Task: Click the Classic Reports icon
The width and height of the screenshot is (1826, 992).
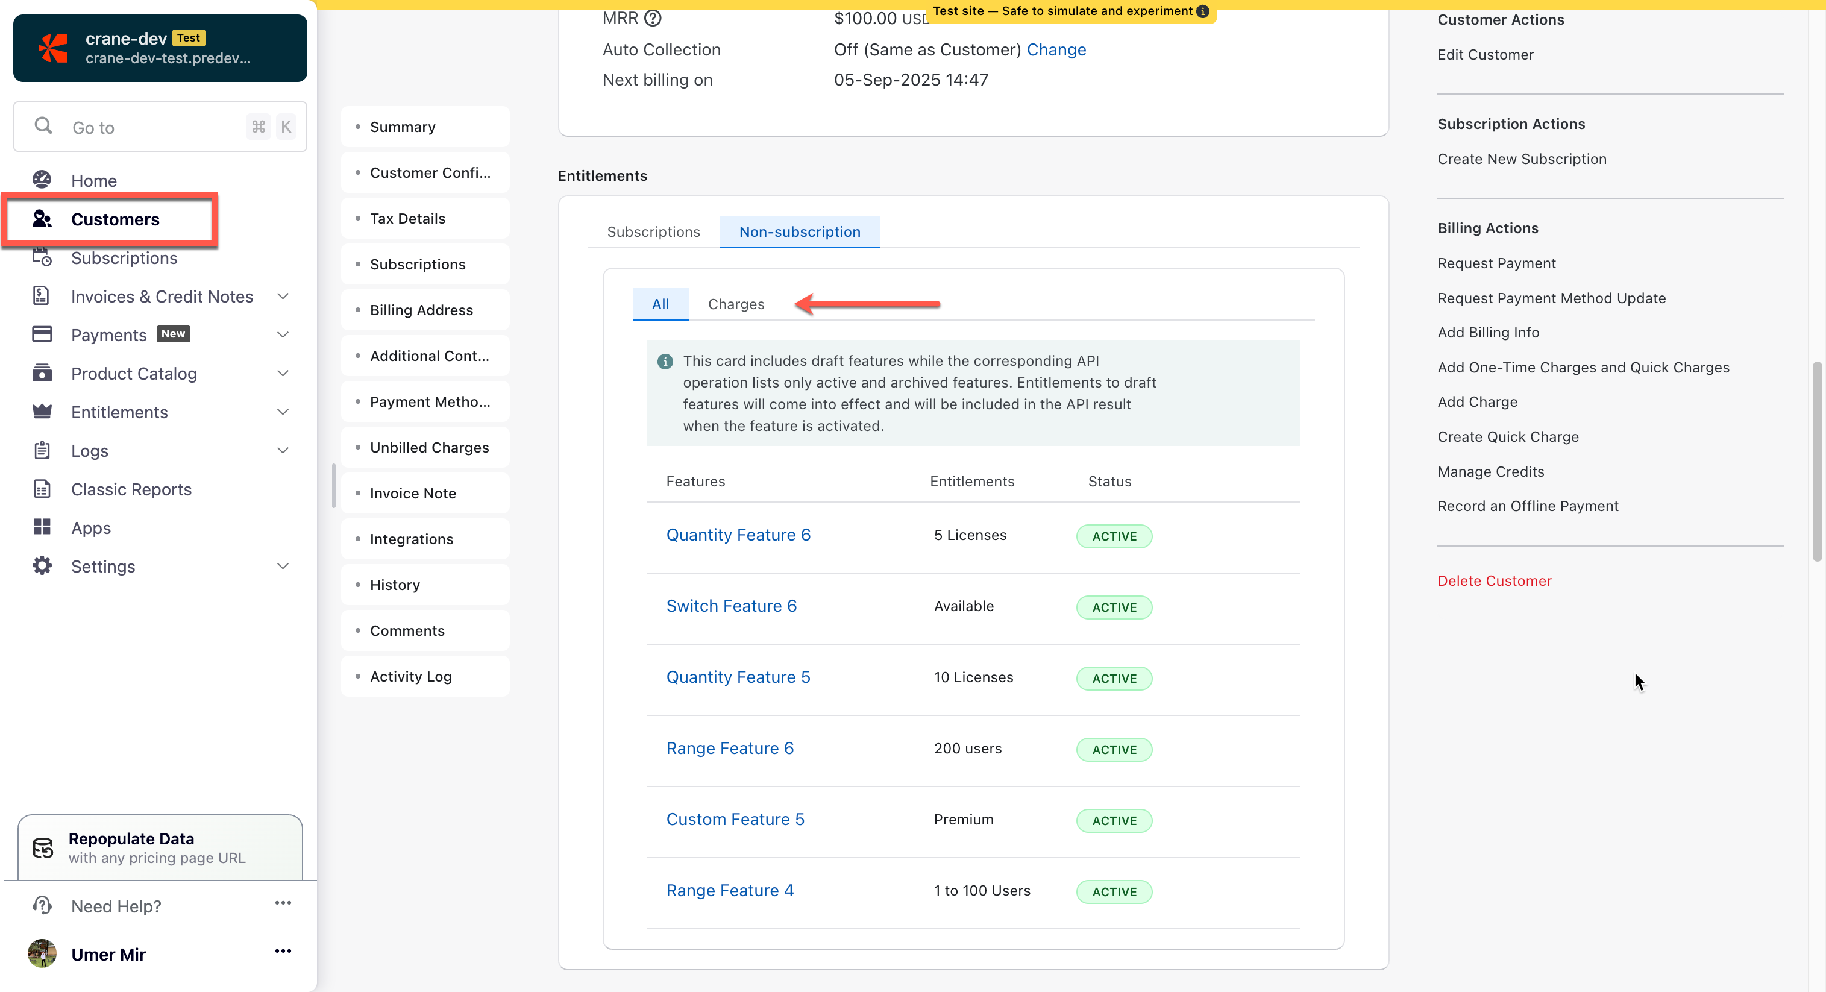Action: pyautogui.click(x=42, y=489)
